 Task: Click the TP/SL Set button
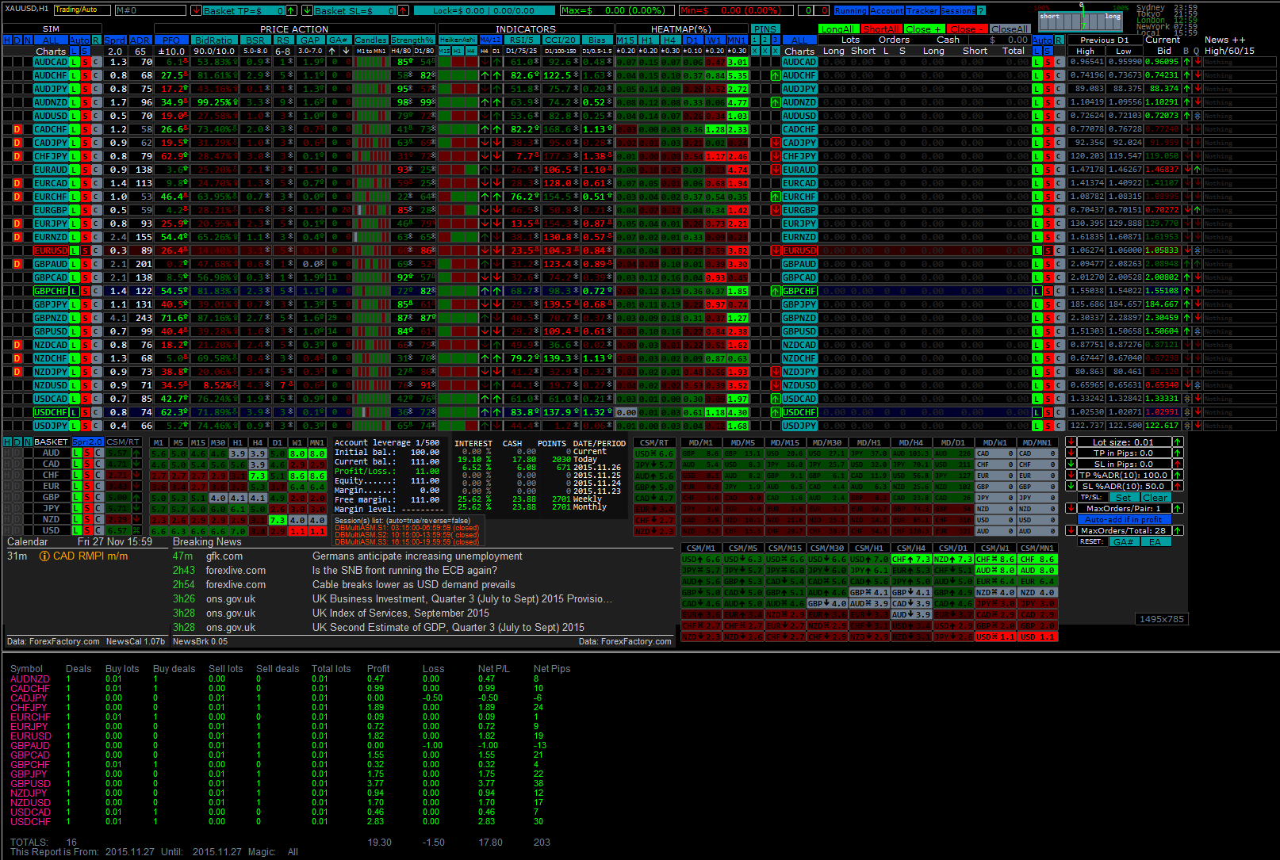point(1123,498)
